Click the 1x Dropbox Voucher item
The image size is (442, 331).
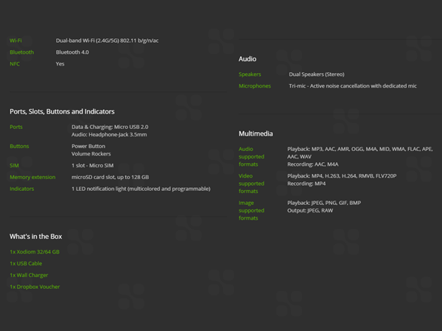[x=35, y=287]
